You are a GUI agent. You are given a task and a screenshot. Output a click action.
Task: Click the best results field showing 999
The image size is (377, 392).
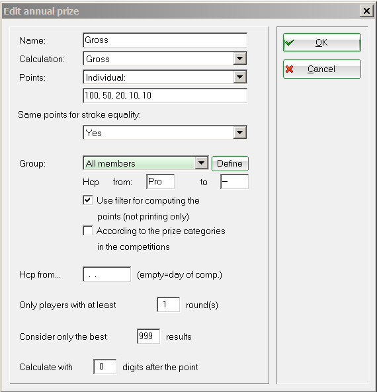point(148,336)
